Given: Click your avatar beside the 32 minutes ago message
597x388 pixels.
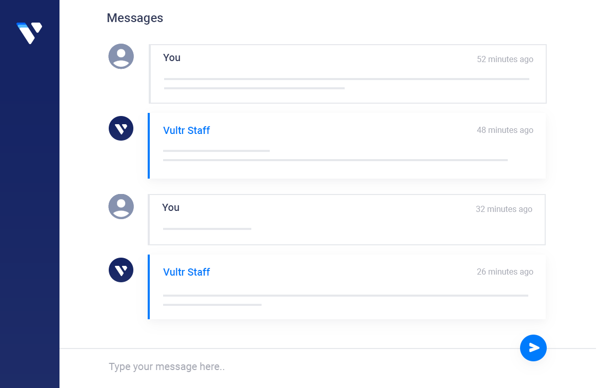Looking at the screenshot, I should click(121, 206).
